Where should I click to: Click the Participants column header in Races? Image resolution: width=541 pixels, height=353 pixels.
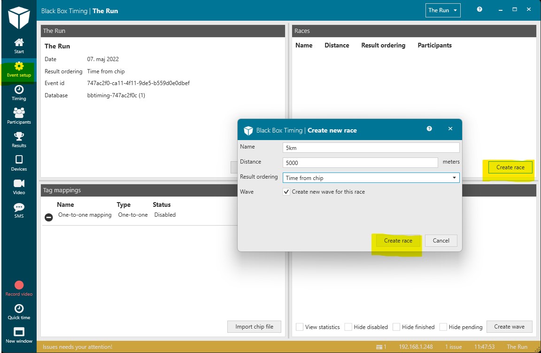pos(434,45)
